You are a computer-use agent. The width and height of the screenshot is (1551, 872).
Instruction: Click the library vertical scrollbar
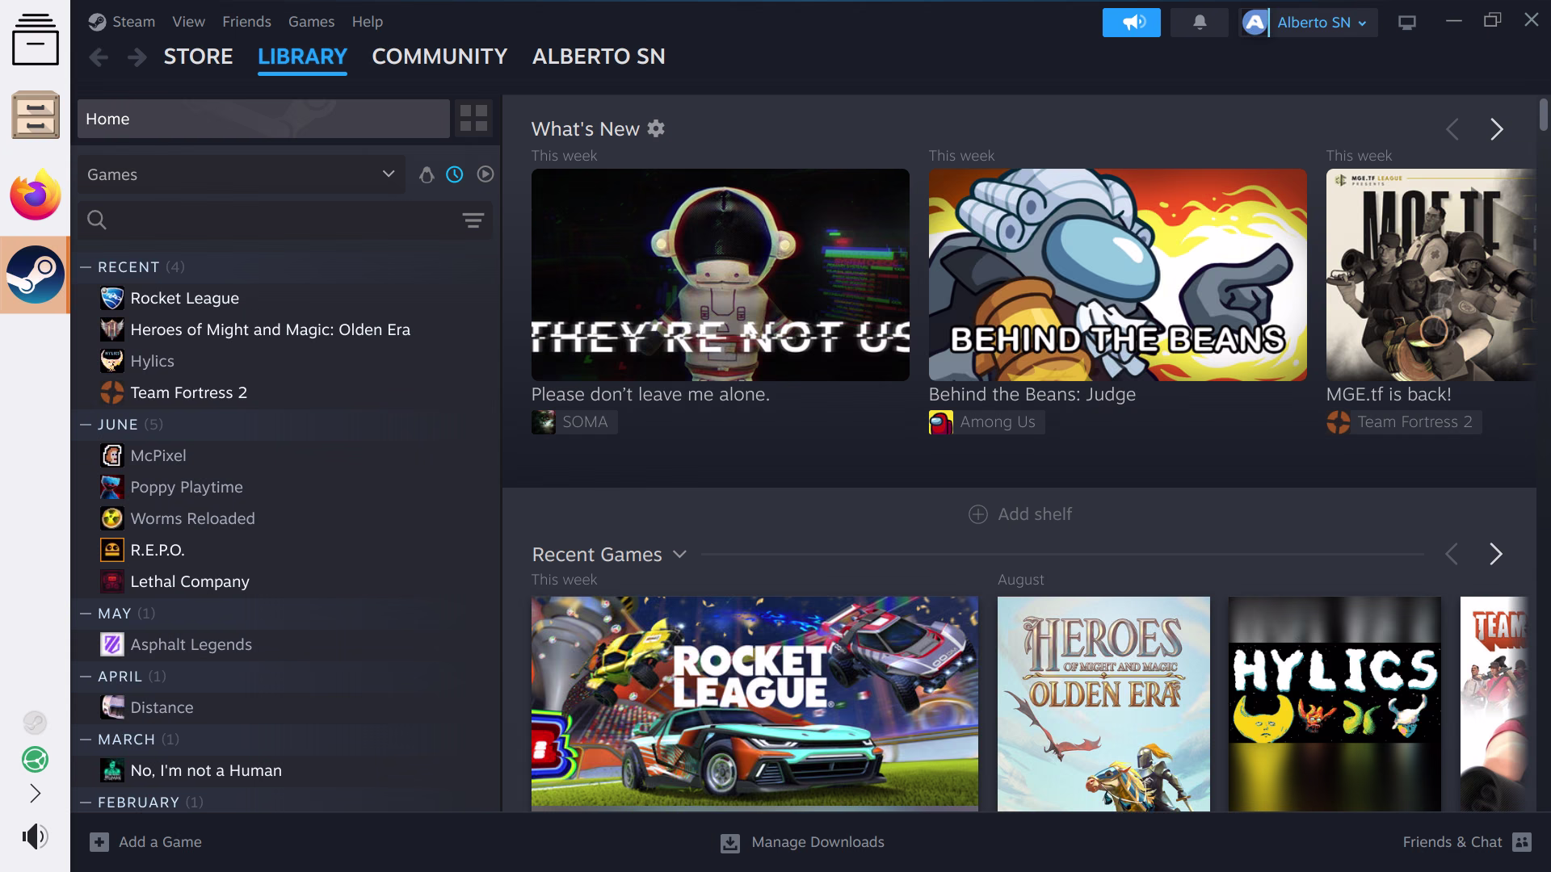point(1543,114)
